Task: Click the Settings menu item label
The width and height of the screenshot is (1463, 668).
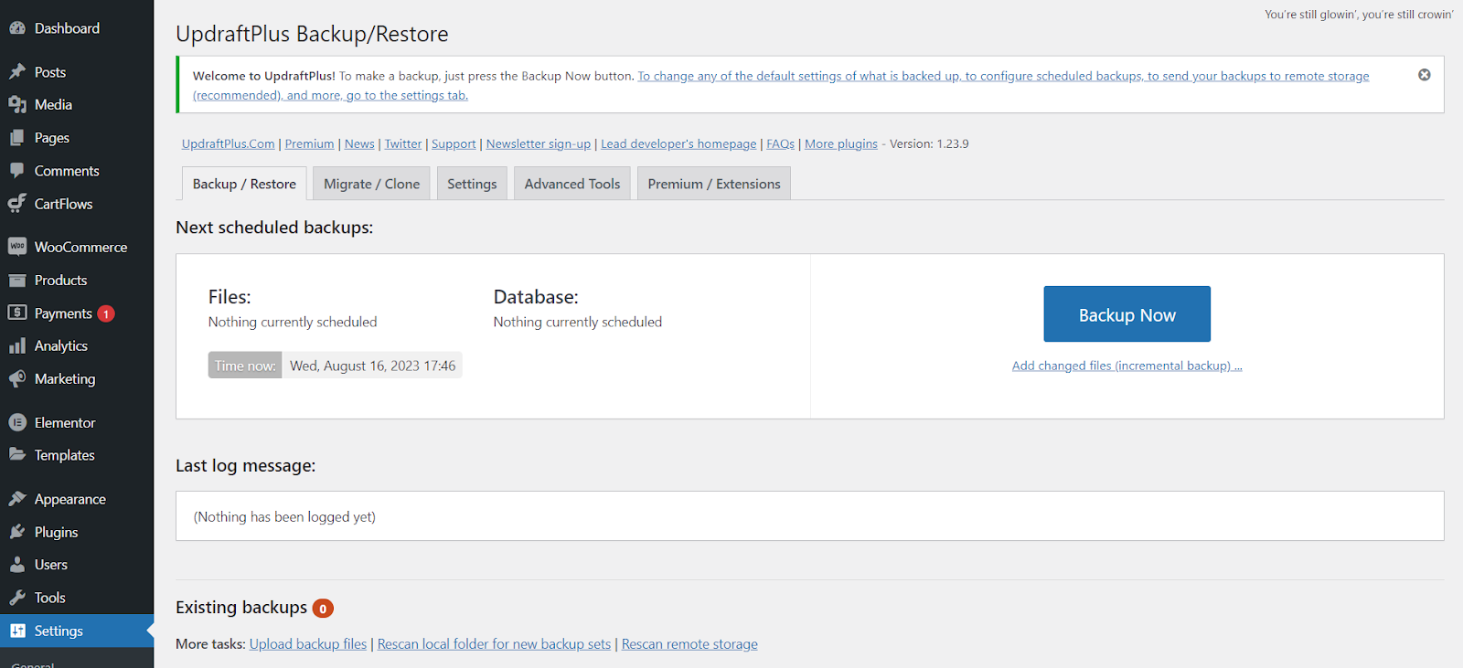Action: point(59,631)
